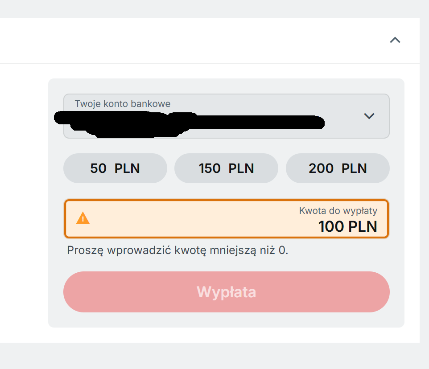Choose the 150 PLN quick amount
This screenshot has width=429, height=369.
point(226,168)
